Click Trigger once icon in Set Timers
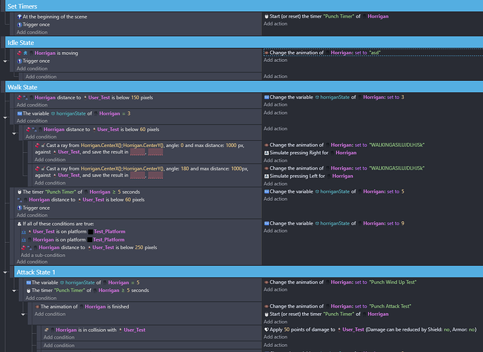 [x=20, y=25]
